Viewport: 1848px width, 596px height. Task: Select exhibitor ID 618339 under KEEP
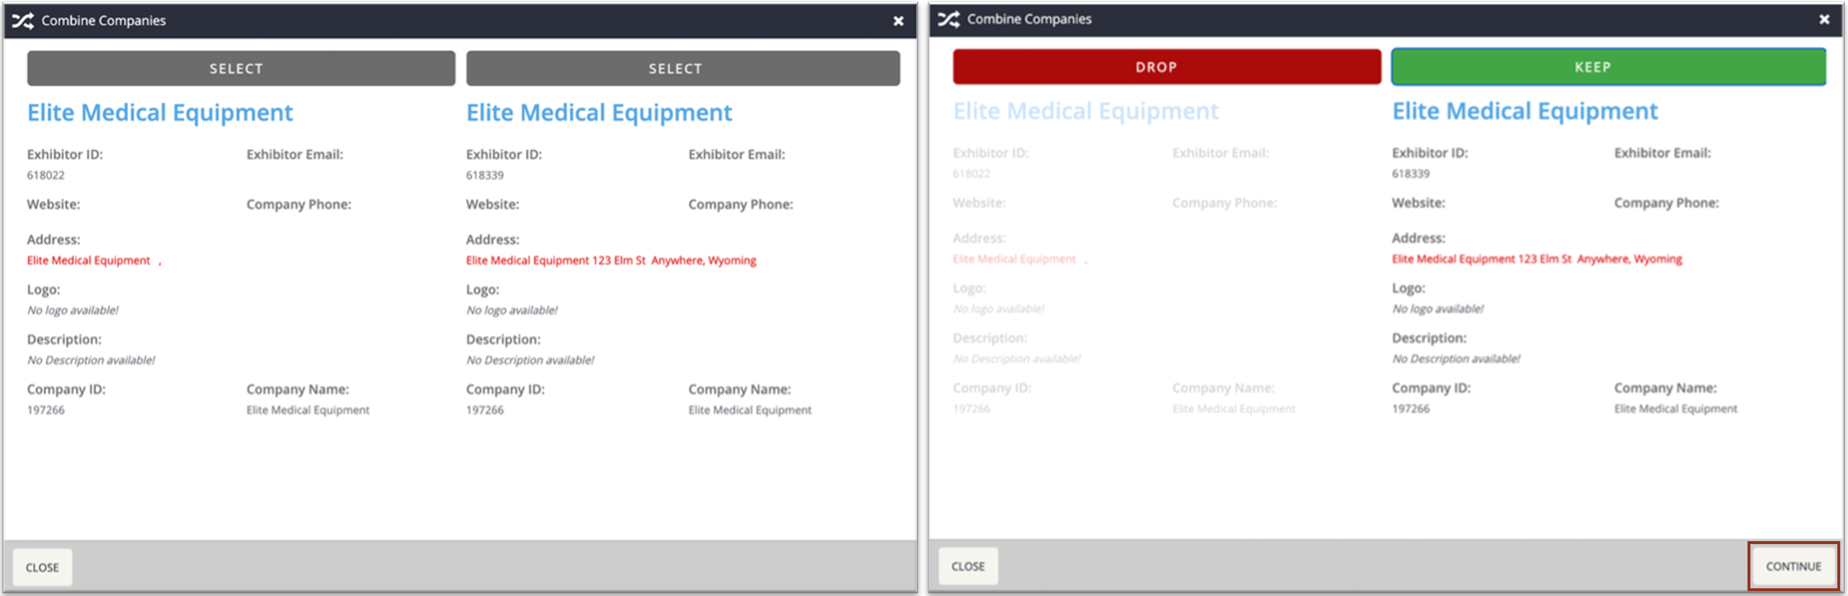pos(1411,174)
